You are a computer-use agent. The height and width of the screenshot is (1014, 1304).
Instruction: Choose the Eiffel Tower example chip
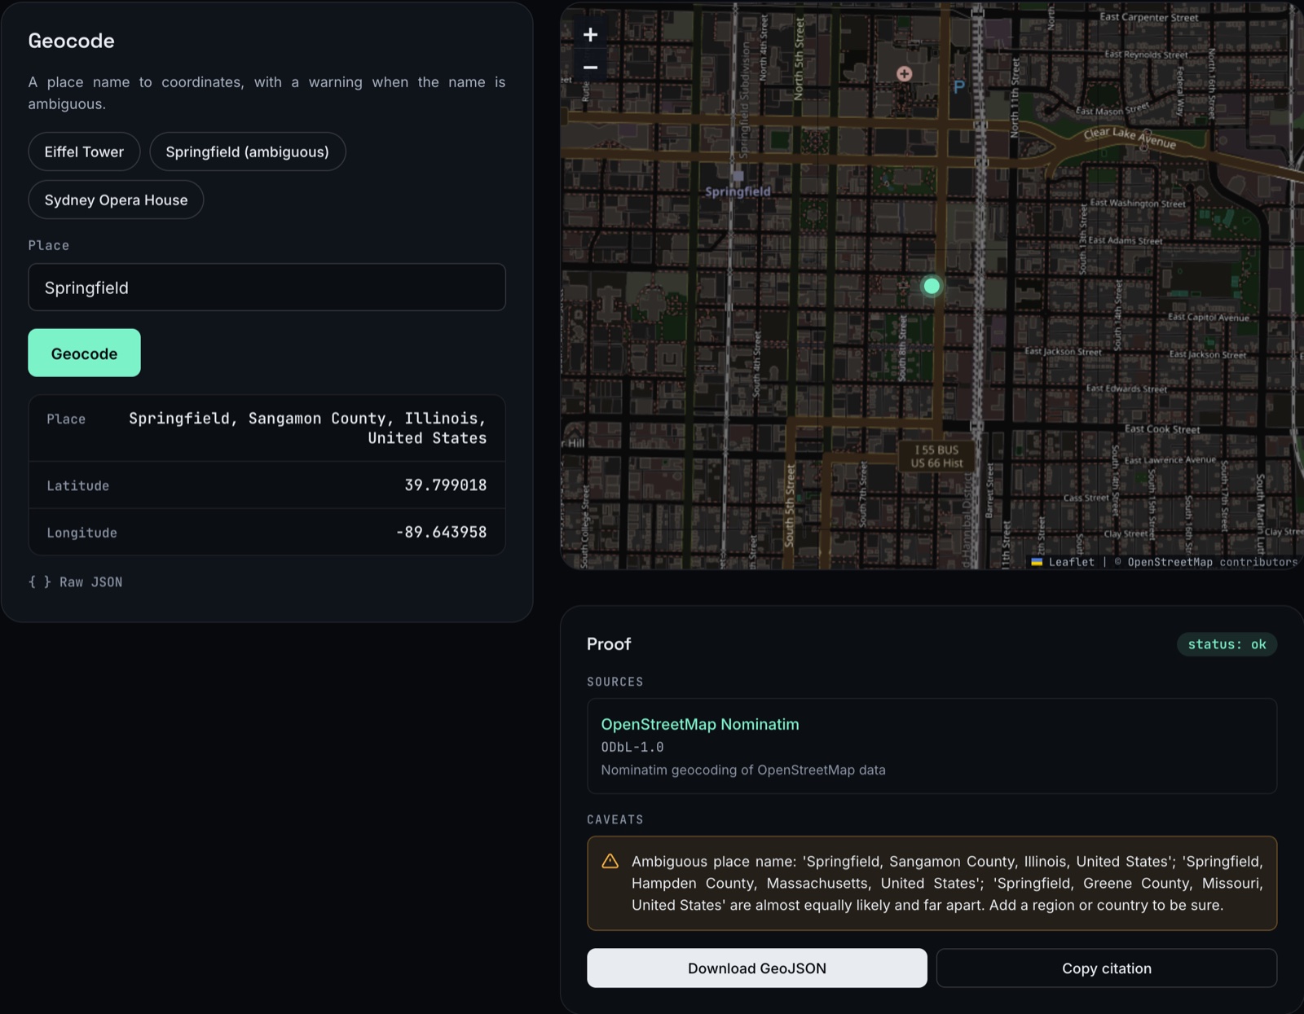(84, 151)
